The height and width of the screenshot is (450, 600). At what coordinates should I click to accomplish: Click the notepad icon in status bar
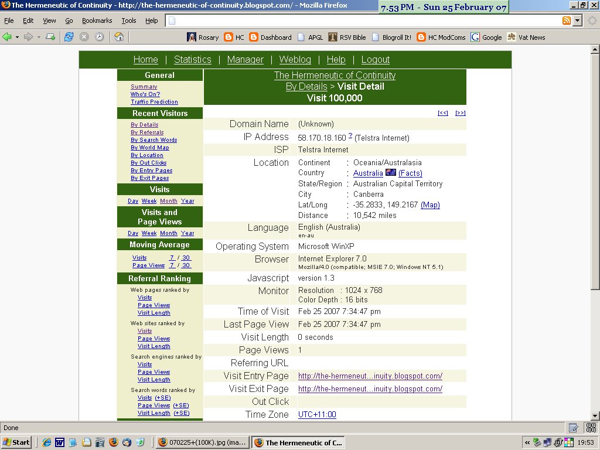point(573,428)
